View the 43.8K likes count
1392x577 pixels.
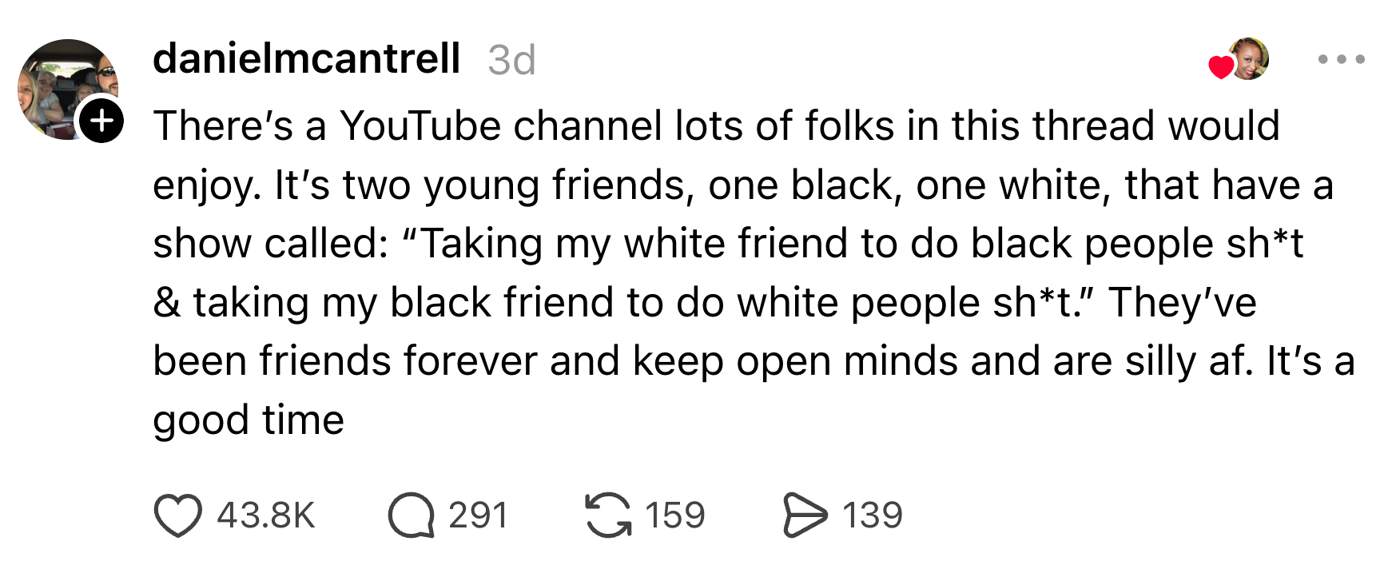[x=266, y=515]
